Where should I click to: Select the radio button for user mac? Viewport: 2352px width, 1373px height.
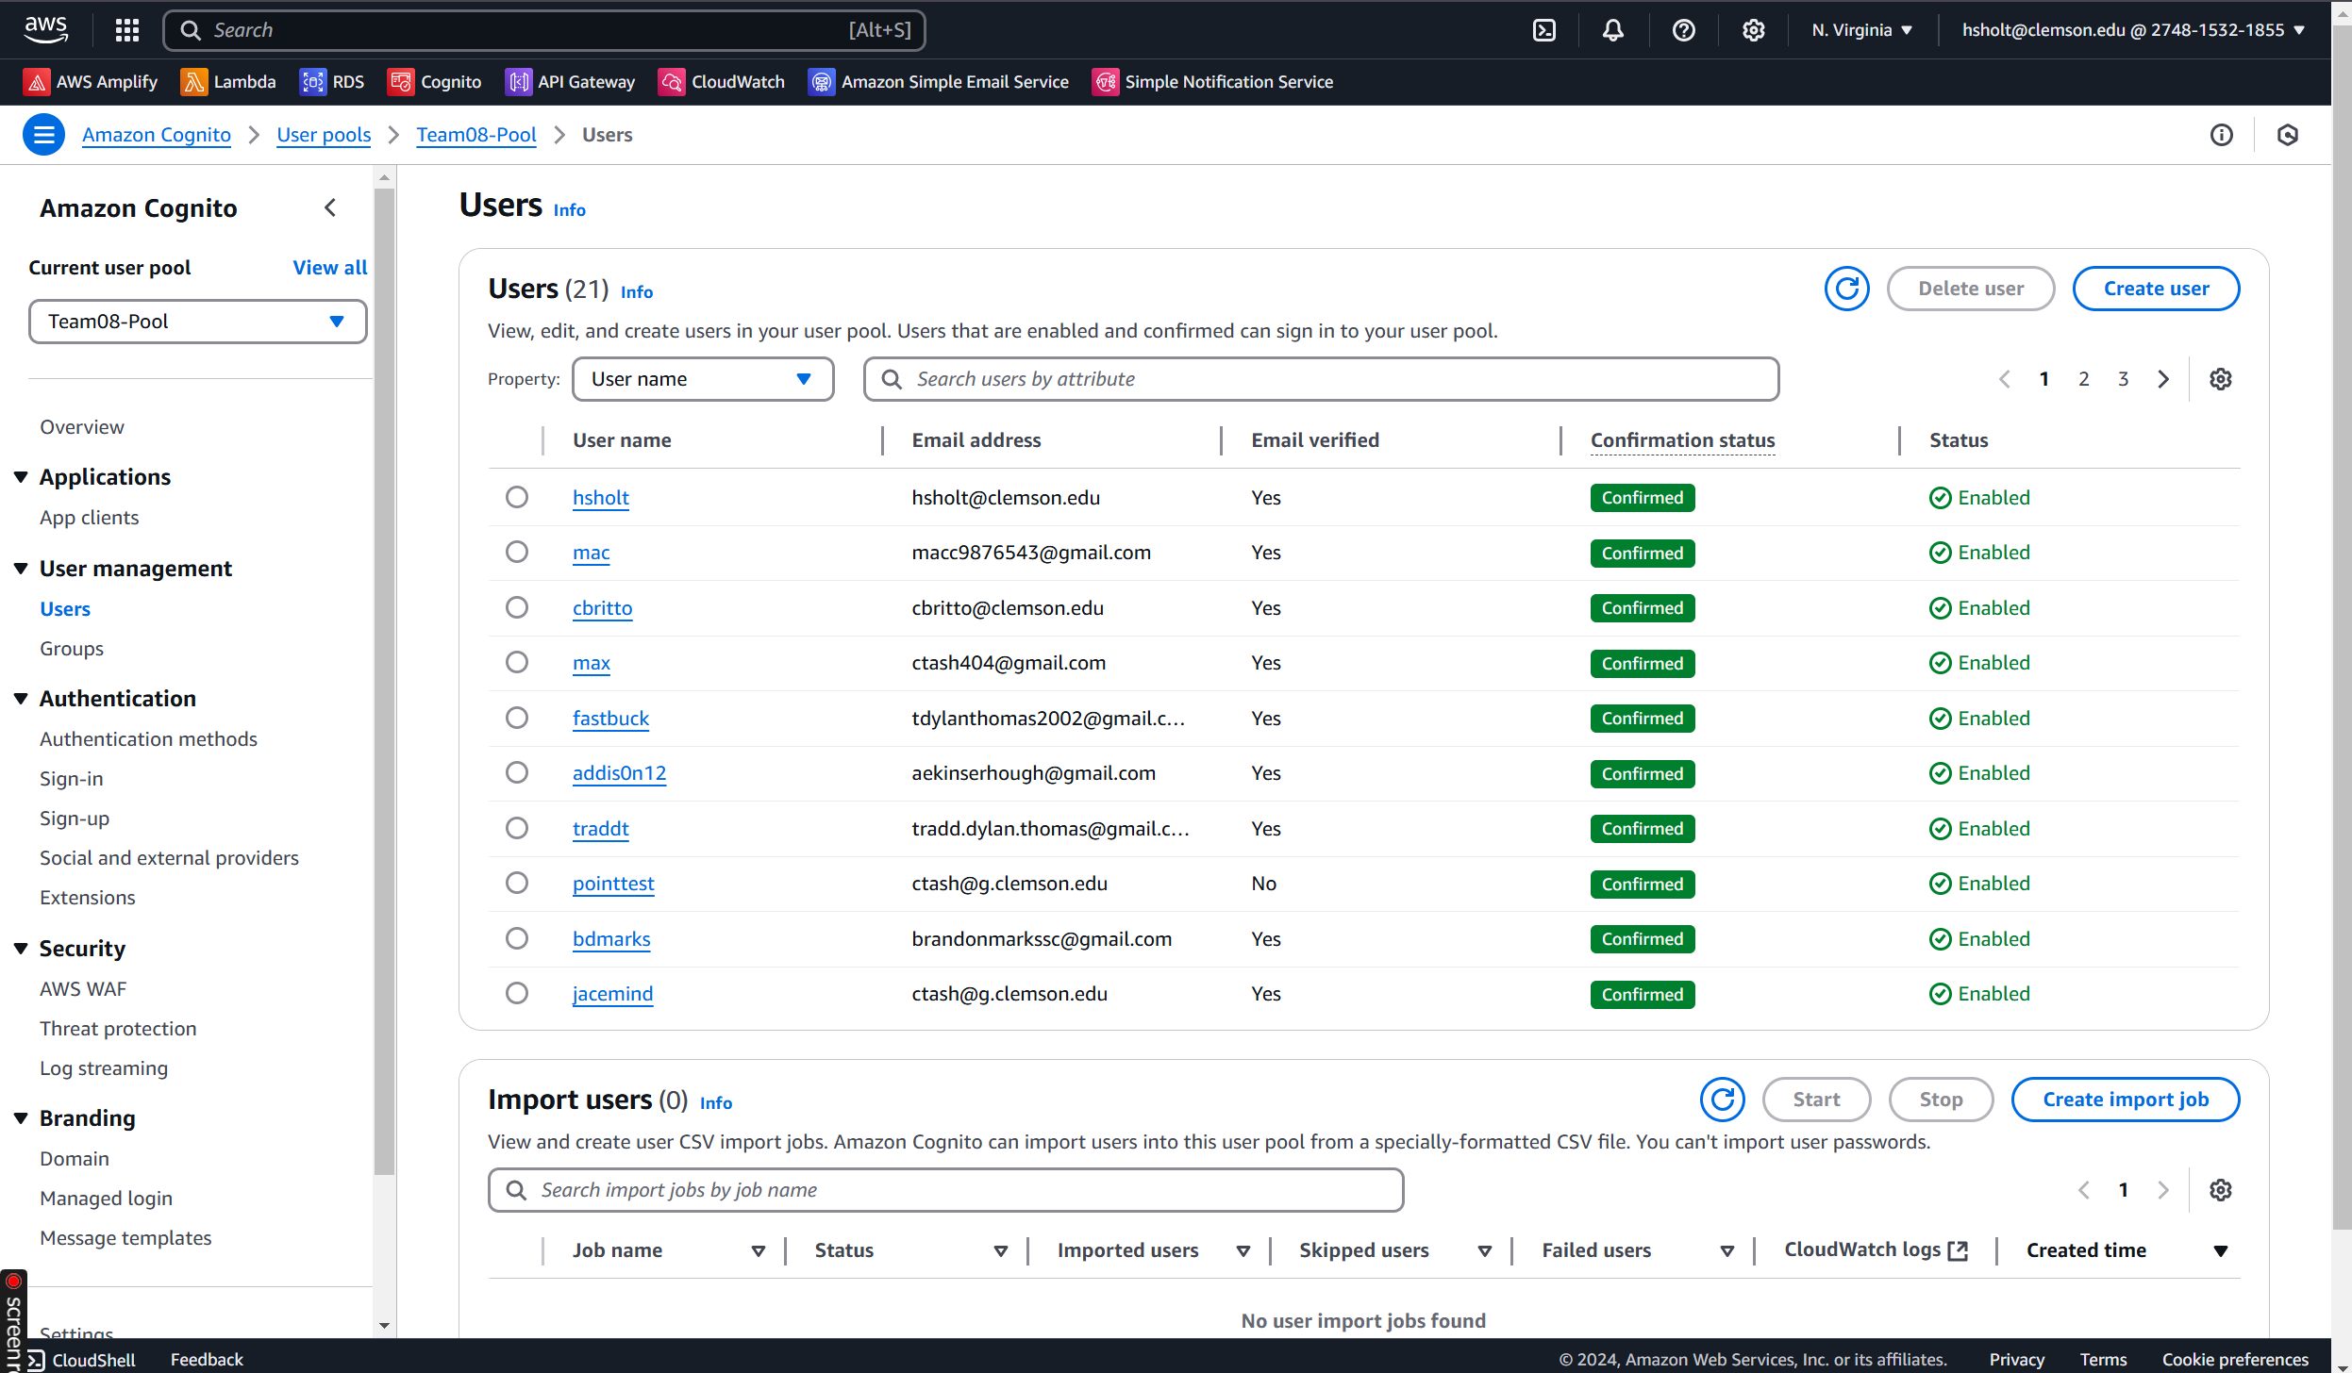(516, 553)
